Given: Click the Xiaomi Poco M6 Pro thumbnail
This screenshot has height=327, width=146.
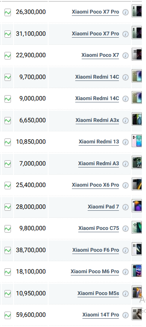Looking at the screenshot, I should click(x=137, y=271).
